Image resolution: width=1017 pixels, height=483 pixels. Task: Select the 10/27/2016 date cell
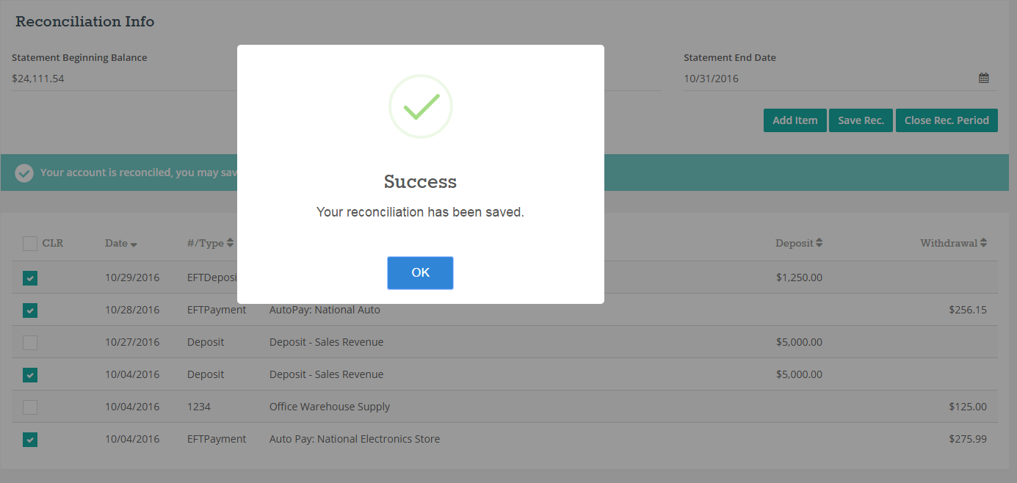(132, 342)
